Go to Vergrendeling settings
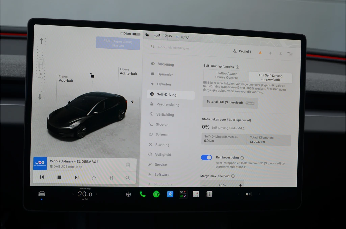The height and width of the screenshot is (229, 346). pos(165,104)
